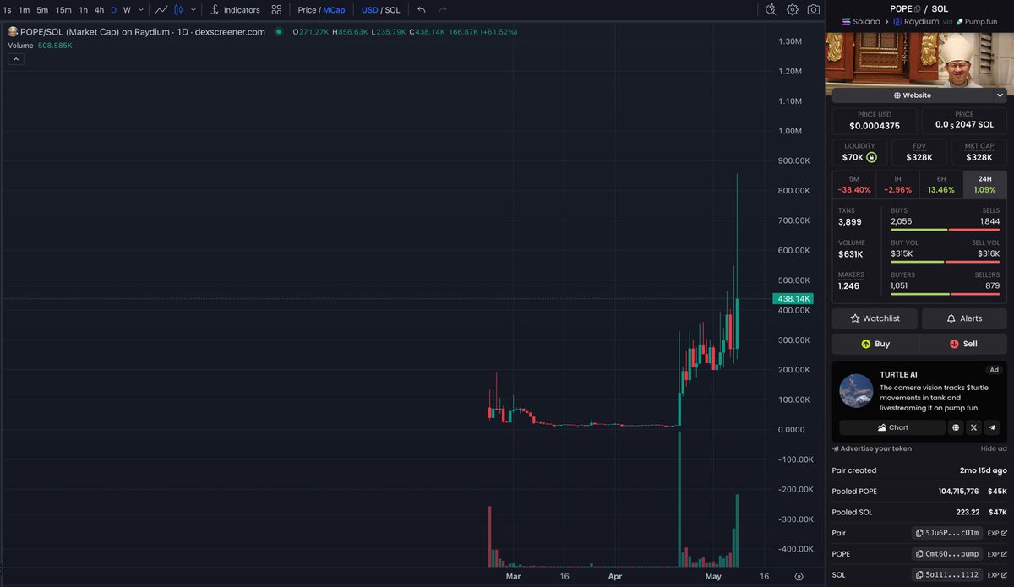Open the quick search icon in toolbar
Screen dimensions: 1014x587
[x=771, y=10]
